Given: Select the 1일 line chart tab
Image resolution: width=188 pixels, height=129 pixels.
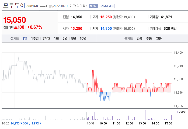Looking at the screenshot, I should (x=25, y=38).
